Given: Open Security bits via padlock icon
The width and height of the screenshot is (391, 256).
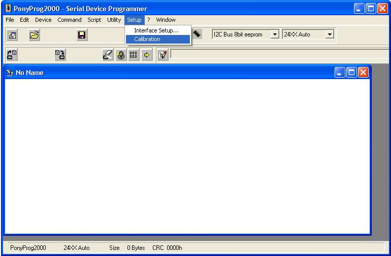Looking at the screenshot, I should 121,55.
